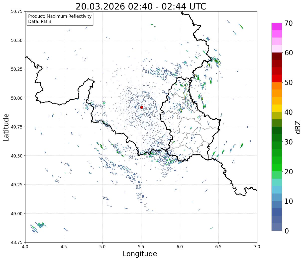Click the magenta top colorbar segment

coord(277,27)
